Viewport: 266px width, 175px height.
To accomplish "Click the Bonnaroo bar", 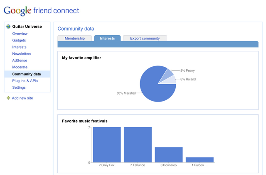I will [169, 155].
